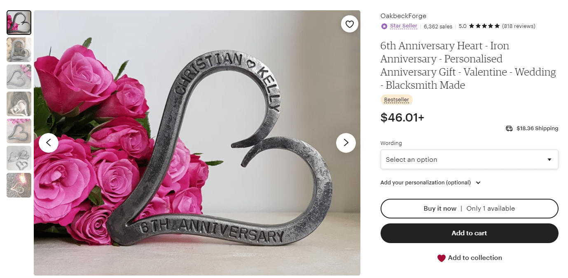Open the Star Seller link

(404, 26)
